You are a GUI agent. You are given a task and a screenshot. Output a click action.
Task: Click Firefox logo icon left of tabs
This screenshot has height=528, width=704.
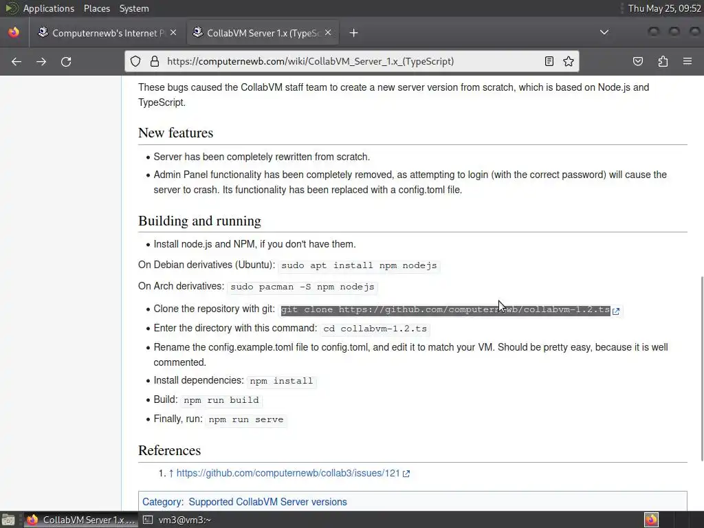point(14,32)
